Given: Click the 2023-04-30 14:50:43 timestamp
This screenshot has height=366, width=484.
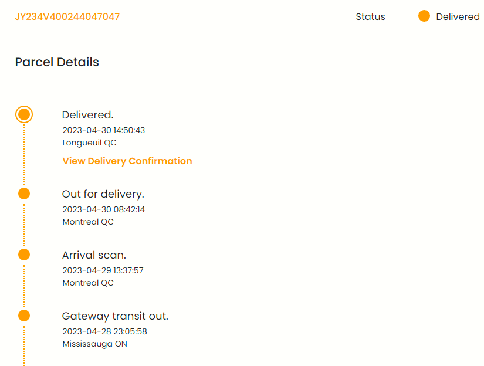Looking at the screenshot, I should click(103, 130).
